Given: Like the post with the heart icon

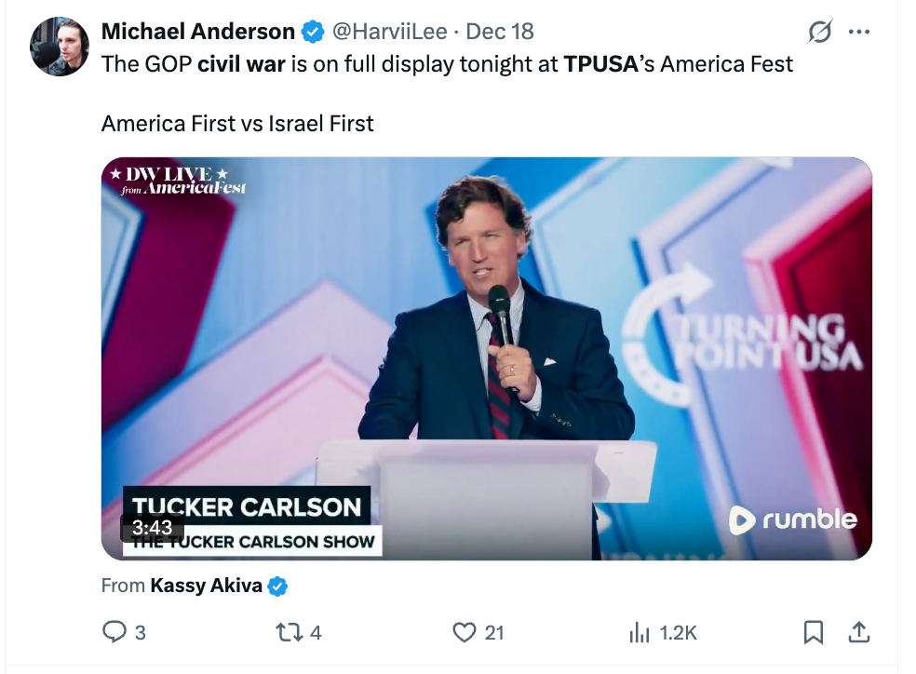Looking at the screenshot, I should 464,633.
